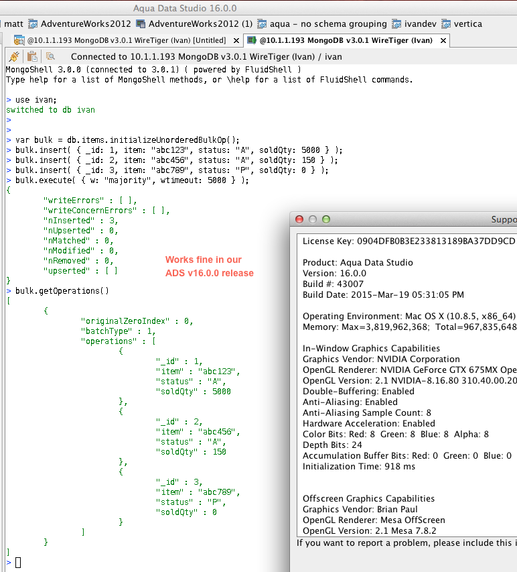
Task: Click the initializeUnorderedBulkOp command line
Action: (127, 140)
